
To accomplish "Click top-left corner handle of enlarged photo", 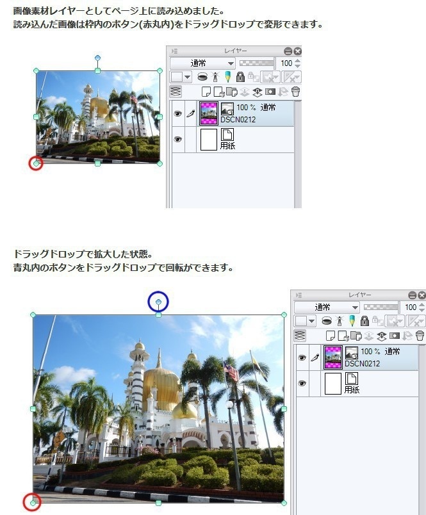I will click(x=33, y=315).
